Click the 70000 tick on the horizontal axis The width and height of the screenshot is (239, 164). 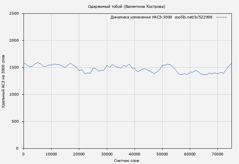218,154
